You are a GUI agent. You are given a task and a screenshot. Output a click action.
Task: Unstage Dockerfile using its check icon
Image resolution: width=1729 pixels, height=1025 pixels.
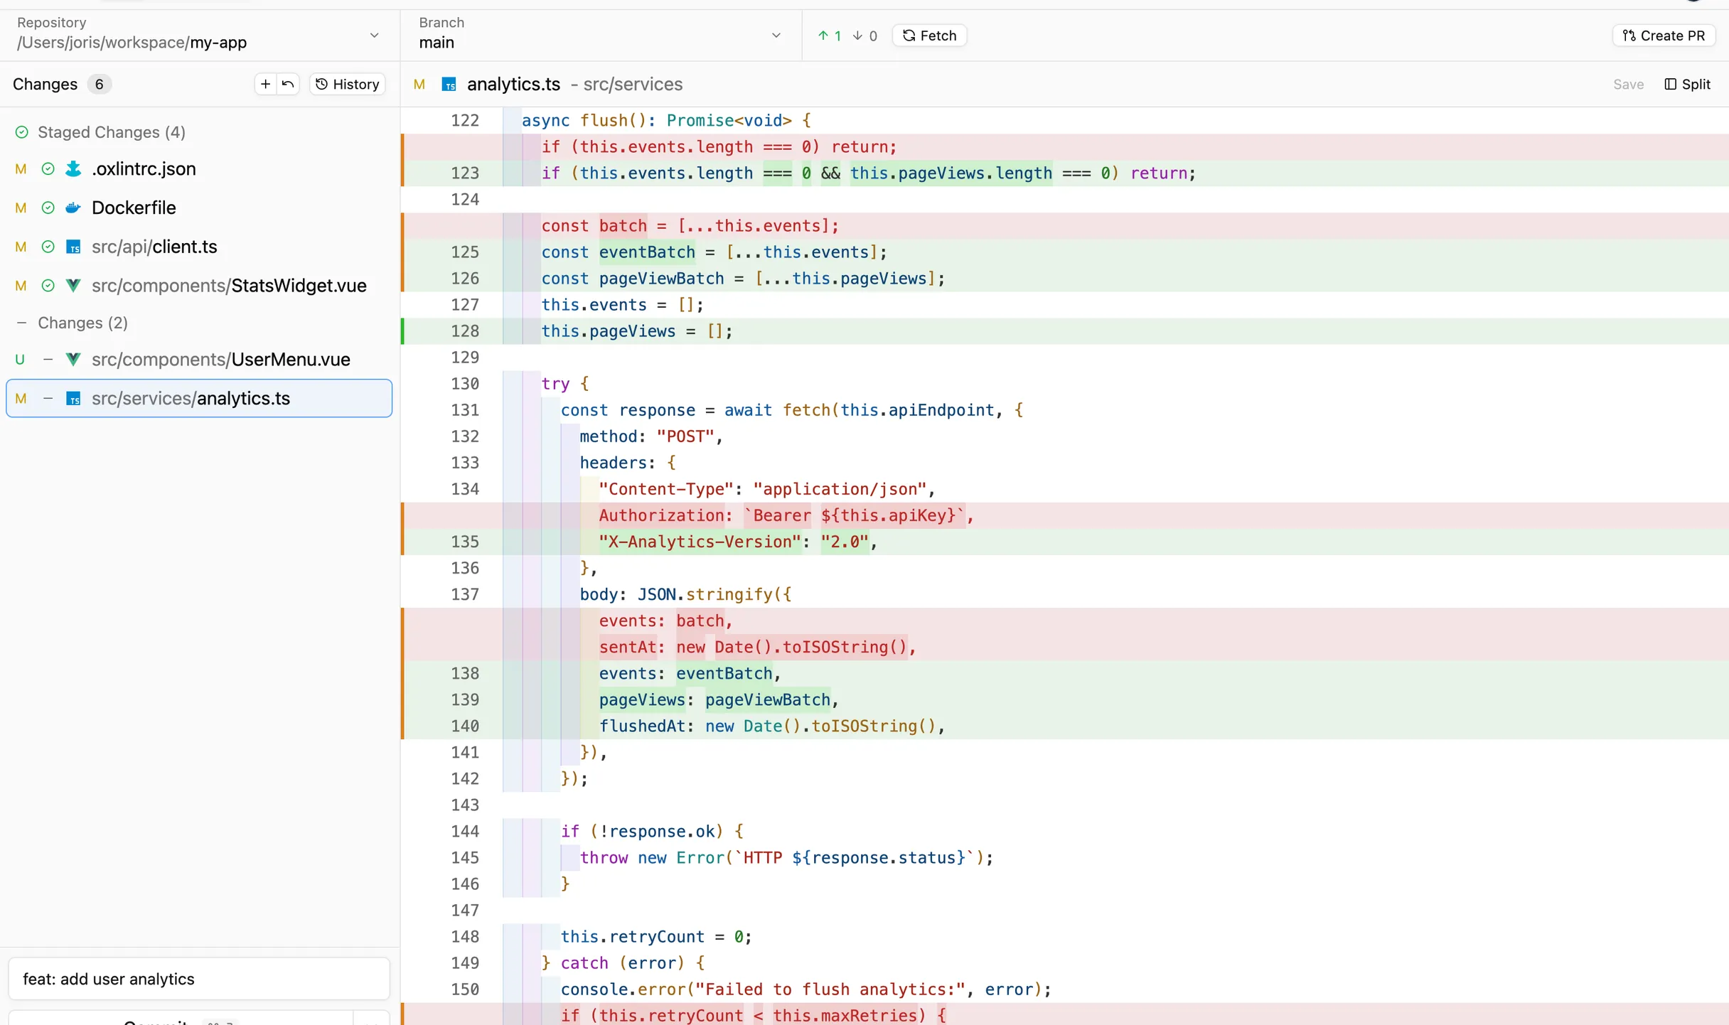(48, 208)
